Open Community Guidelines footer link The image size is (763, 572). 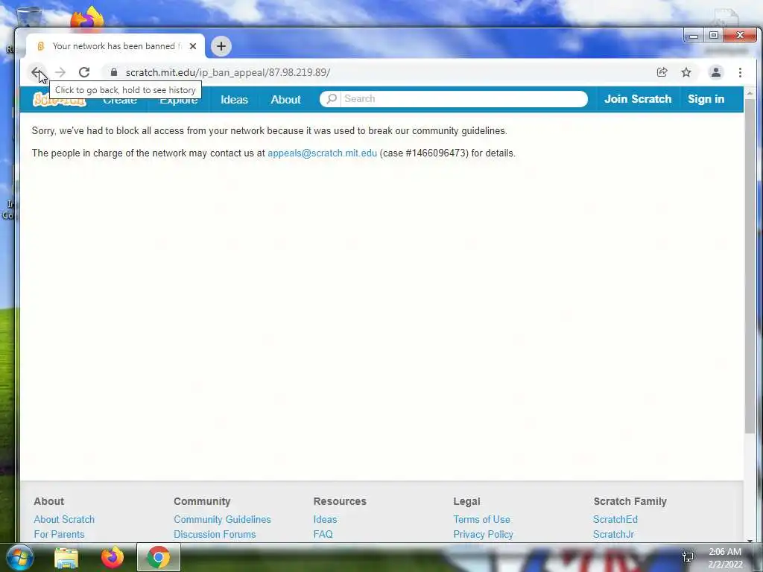click(x=222, y=519)
